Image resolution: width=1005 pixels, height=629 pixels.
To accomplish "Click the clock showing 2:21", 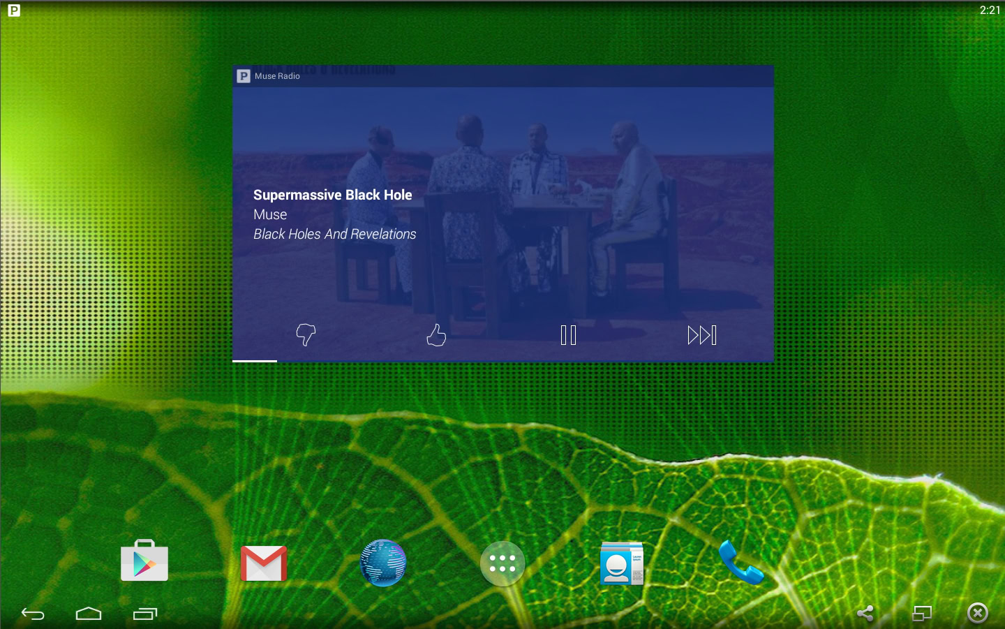I will tap(990, 10).
